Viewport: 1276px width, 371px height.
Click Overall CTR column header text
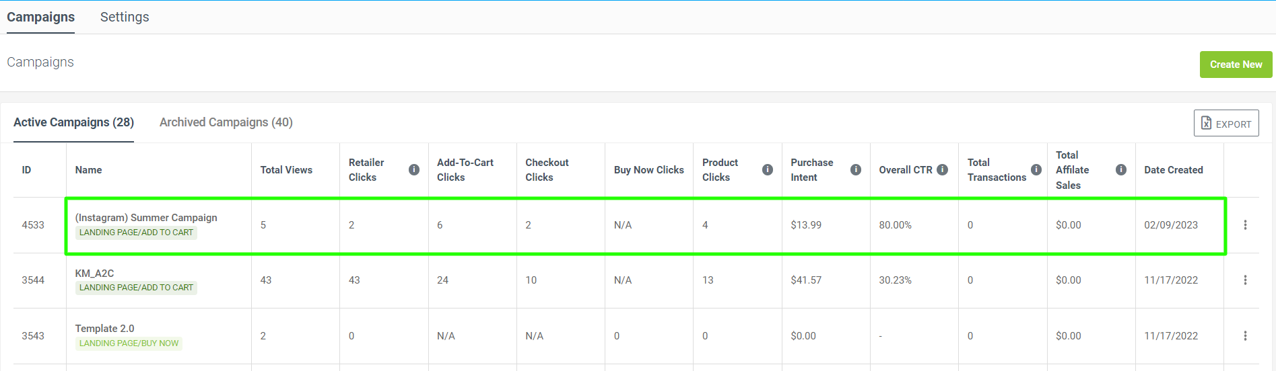(906, 170)
